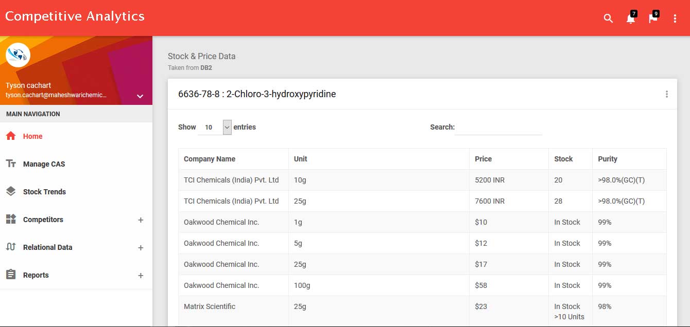Click the MAIN NAVIGATION section label
690x327 pixels.
pos(33,114)
